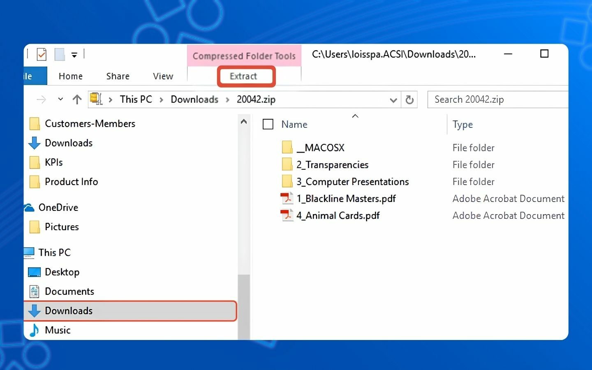The image size is (592, 370).
Task: Expand the chevron after Downloads in breadcrumb
Action: pyautogui.click(x=227, y=100)
